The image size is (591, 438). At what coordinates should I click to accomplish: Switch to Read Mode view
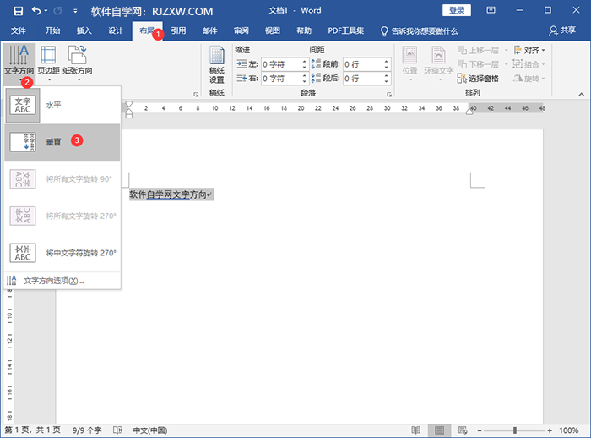point(415,430)
